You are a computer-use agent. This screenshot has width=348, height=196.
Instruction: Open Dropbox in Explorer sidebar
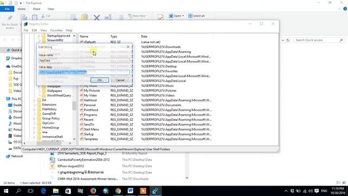14,58
